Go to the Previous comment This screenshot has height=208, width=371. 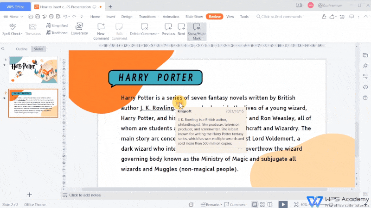[x=168, y=29]
